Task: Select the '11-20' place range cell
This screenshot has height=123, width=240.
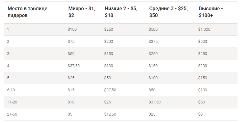Action: 12,102
